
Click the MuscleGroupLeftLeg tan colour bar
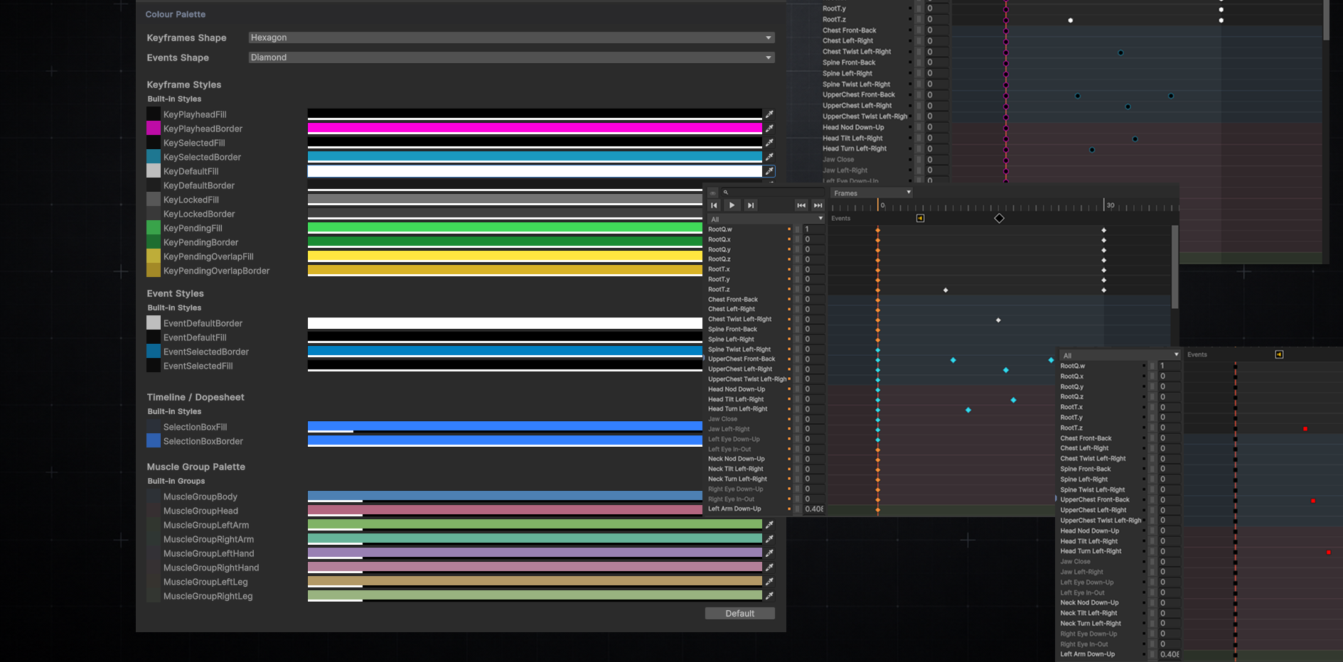[535, 582]
